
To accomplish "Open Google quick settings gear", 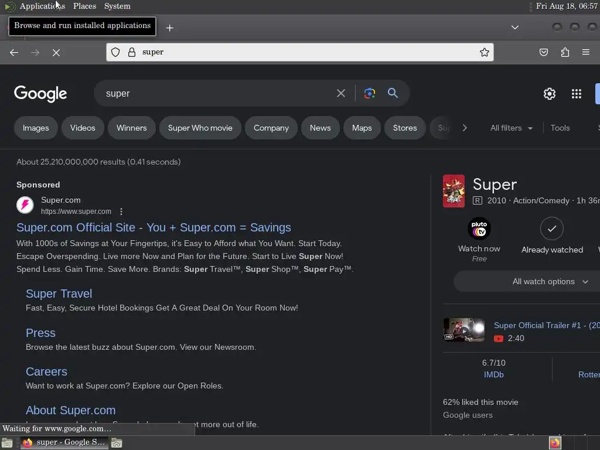I will (550, 93).
